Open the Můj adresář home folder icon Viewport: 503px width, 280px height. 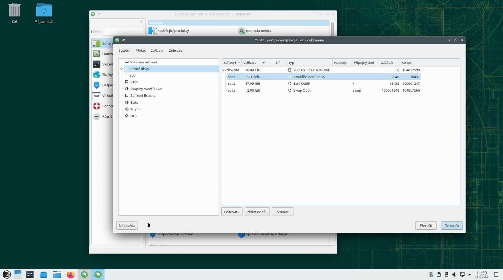tap(44, 10)
